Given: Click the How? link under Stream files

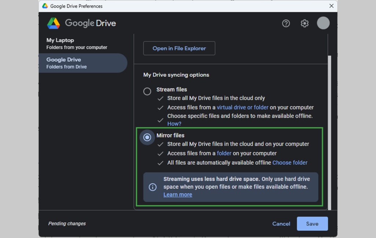Looking at the screenshot, I should click(174, 124).
